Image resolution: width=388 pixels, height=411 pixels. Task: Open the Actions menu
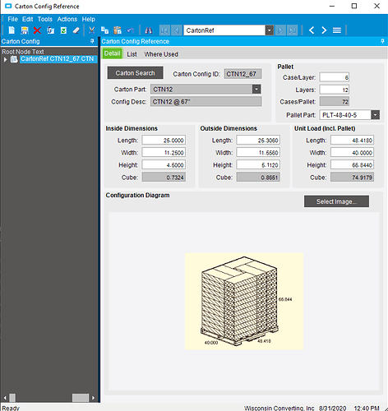pos(67,19)
